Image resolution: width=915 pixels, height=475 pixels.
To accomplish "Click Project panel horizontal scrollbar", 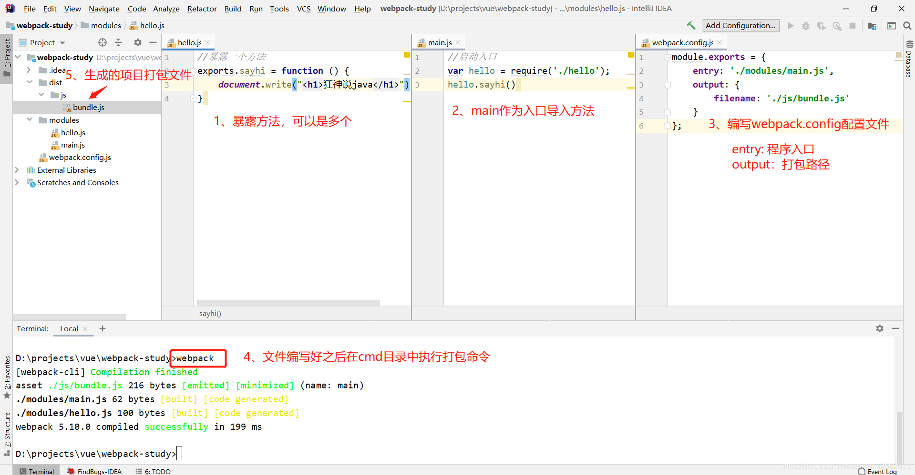I will [x=69, y=317].
